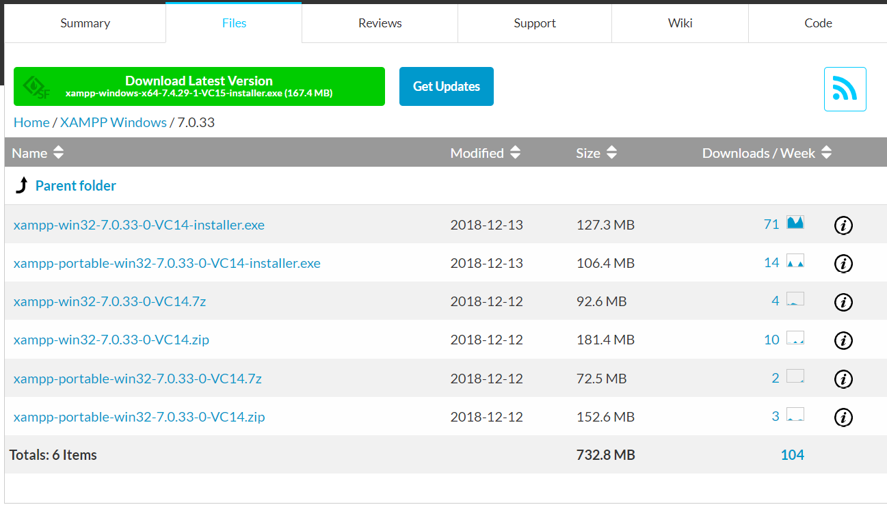Sort by Downloads / Week sort arrows

826,153
